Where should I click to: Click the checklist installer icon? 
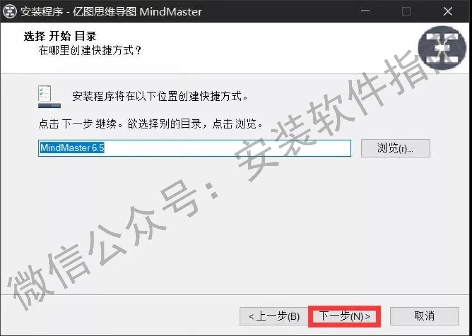click(49, 97)
